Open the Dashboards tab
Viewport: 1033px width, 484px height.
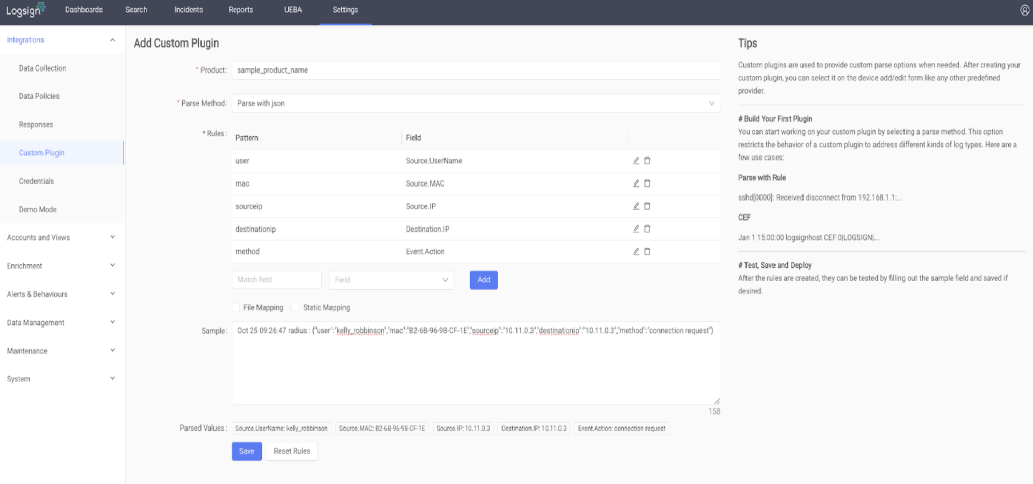coord(84,10)
